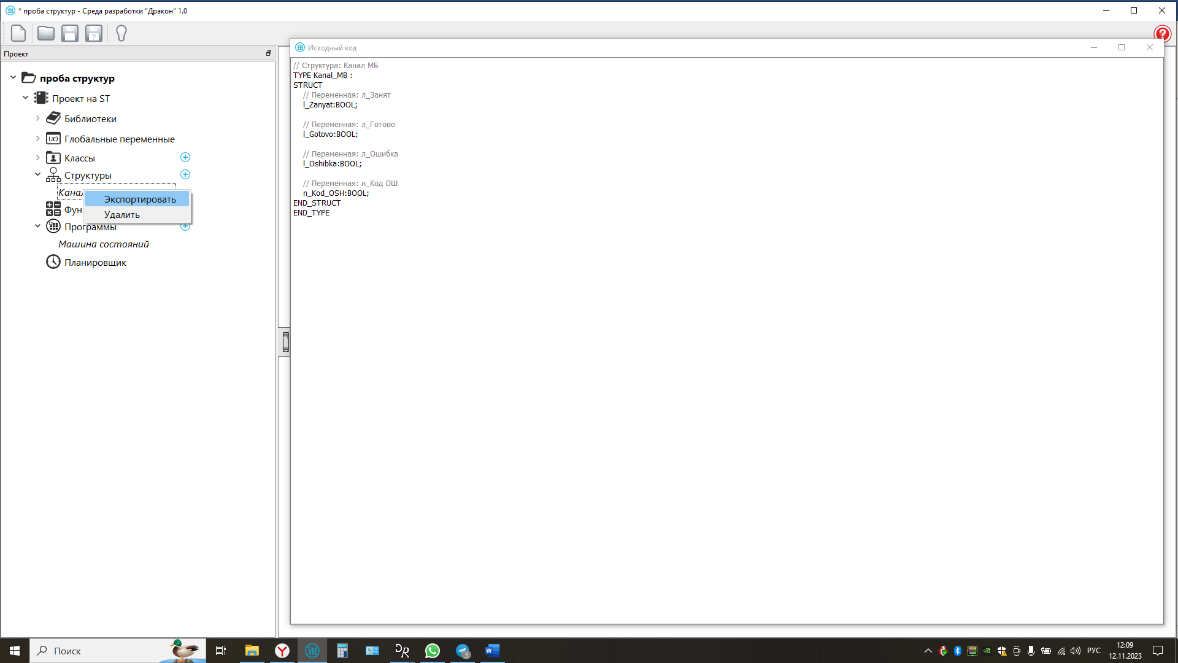Click the New project toolbar icon
The image size is (1178, 663).
(18, 33)
